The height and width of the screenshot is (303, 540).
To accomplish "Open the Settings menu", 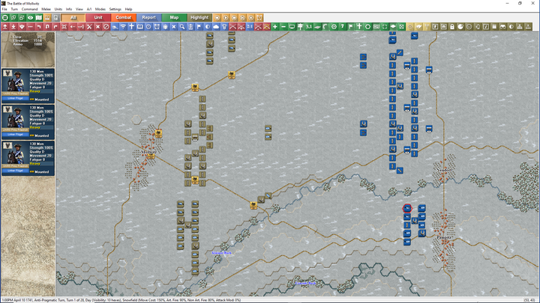I will click(115, 9).
